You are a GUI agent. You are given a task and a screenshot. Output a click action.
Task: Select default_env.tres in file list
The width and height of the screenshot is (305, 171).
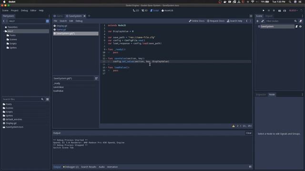(x=14, y=119)
